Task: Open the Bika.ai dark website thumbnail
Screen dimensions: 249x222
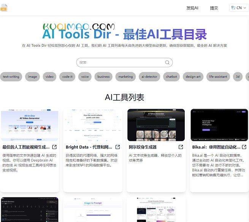Action: [219, 125]
